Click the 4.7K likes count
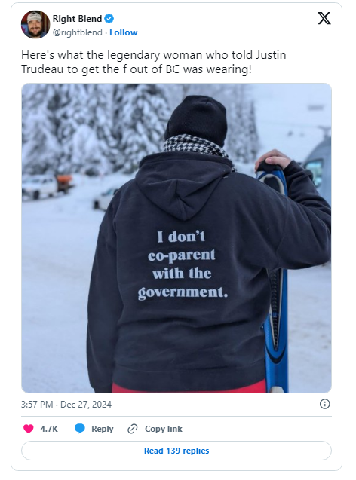Screen dimensions: 356x480 [x=49, y=429]
